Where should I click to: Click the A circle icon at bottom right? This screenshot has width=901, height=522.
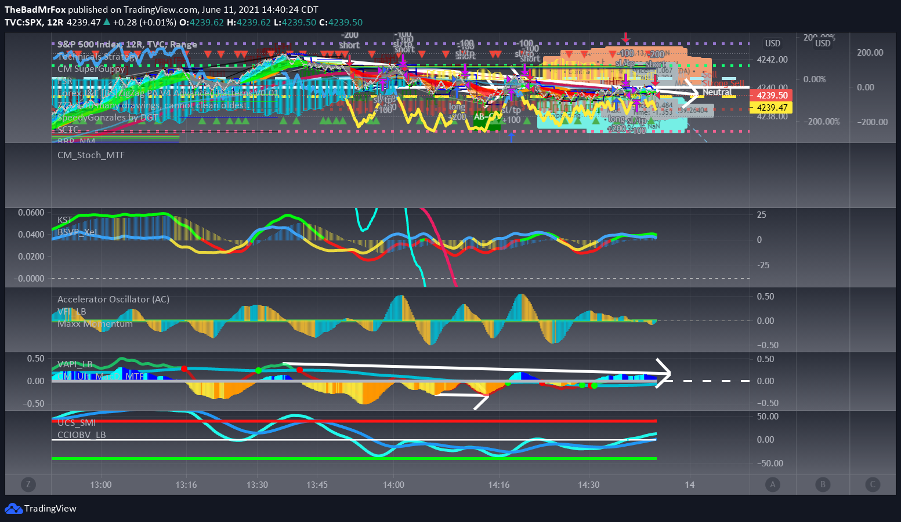click(x=772, y=484)
